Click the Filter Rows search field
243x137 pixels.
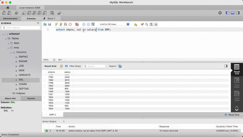(x=94, y=66)
